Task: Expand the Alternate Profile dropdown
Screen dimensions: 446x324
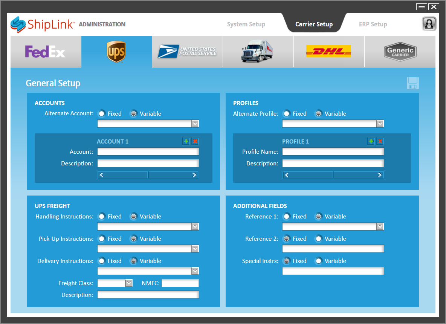Action: 380,124
